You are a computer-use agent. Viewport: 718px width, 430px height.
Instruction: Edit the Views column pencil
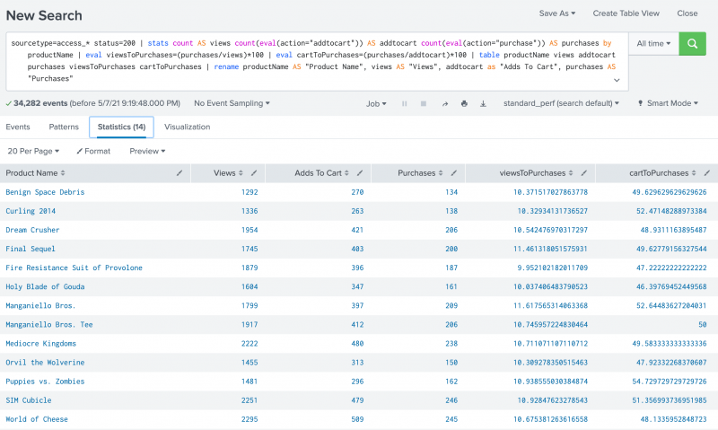click(254, 173)
